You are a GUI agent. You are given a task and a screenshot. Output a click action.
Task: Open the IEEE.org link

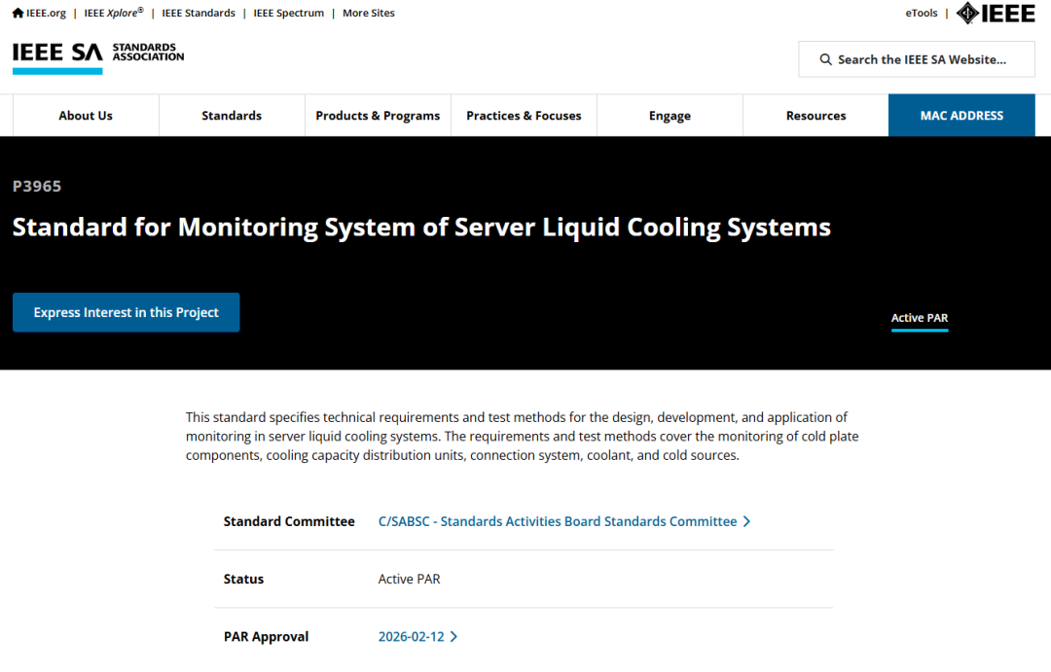click(47, 13)
